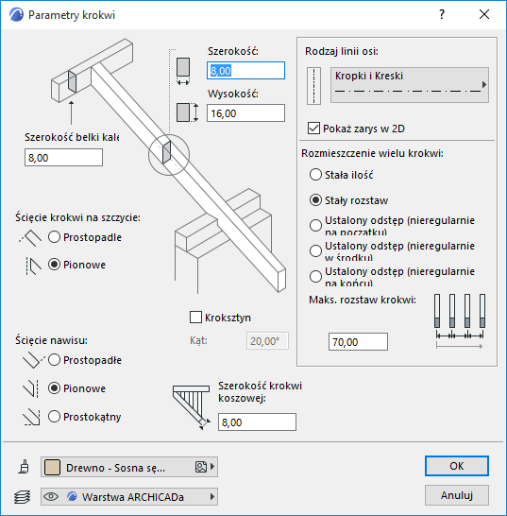The image size is (507, 516).
Task: Click the Wysokość rafter height icon
Action: click(x=188, y=112)
